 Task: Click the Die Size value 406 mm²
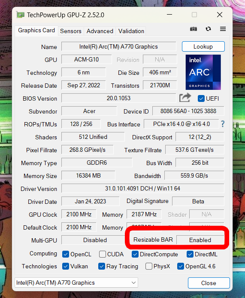[160, 72]
